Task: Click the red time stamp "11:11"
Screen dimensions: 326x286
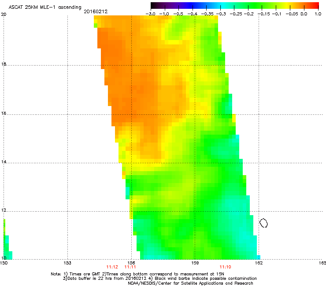Action: coord(130,267)
